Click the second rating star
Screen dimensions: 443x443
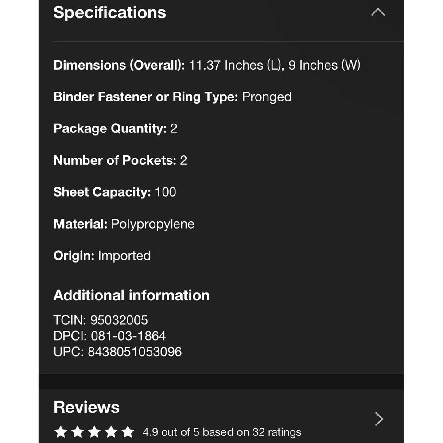(x=78, y=431)
